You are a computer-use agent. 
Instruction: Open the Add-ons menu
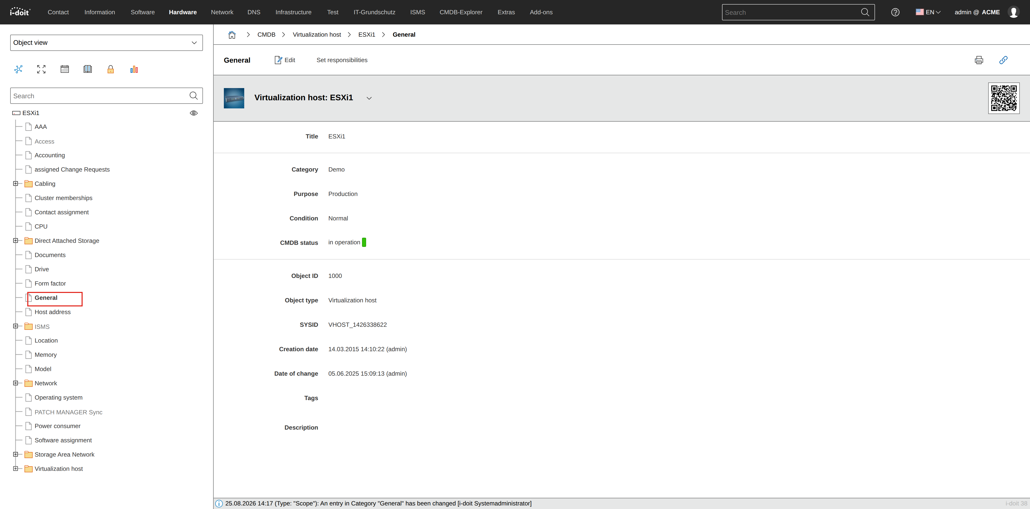point(541,12)
